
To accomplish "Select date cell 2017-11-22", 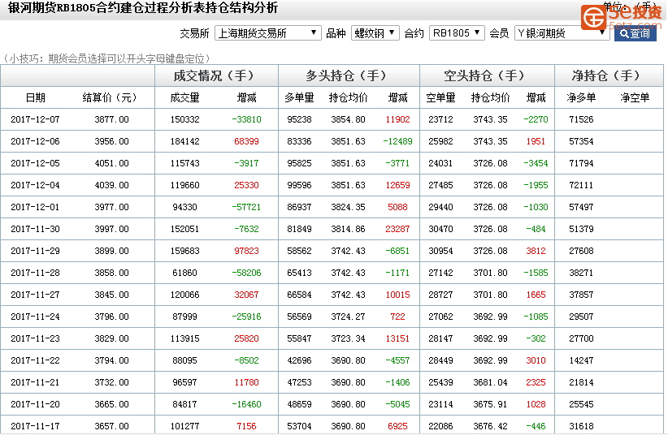I will 36,360.
